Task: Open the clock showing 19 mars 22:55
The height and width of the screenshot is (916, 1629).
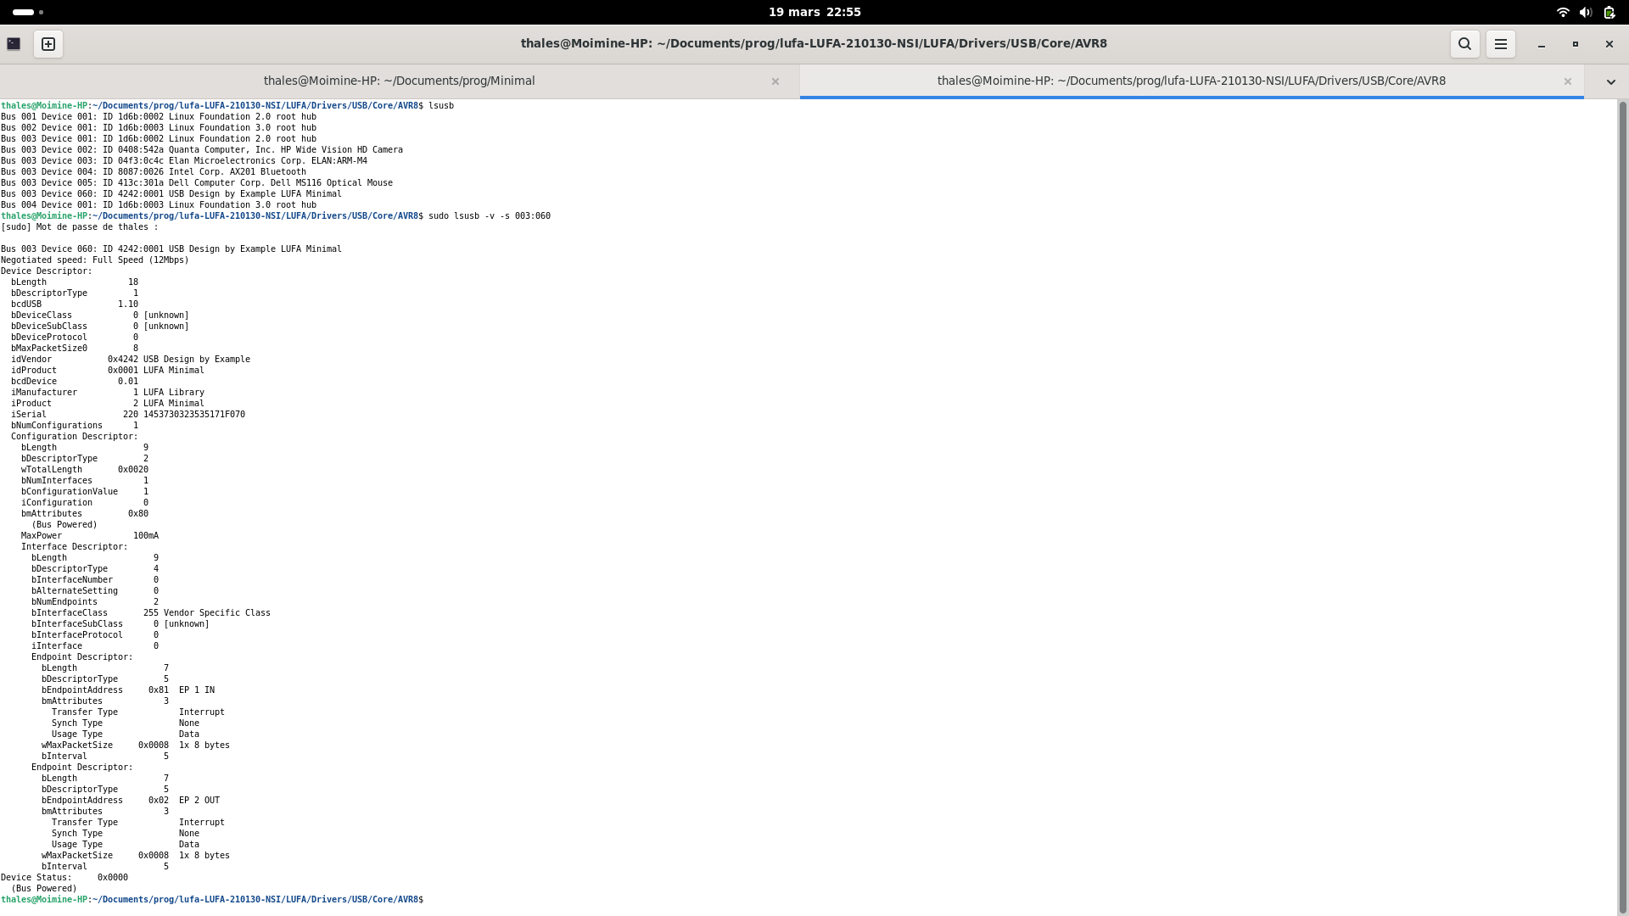Action: (x=814, y=12)
